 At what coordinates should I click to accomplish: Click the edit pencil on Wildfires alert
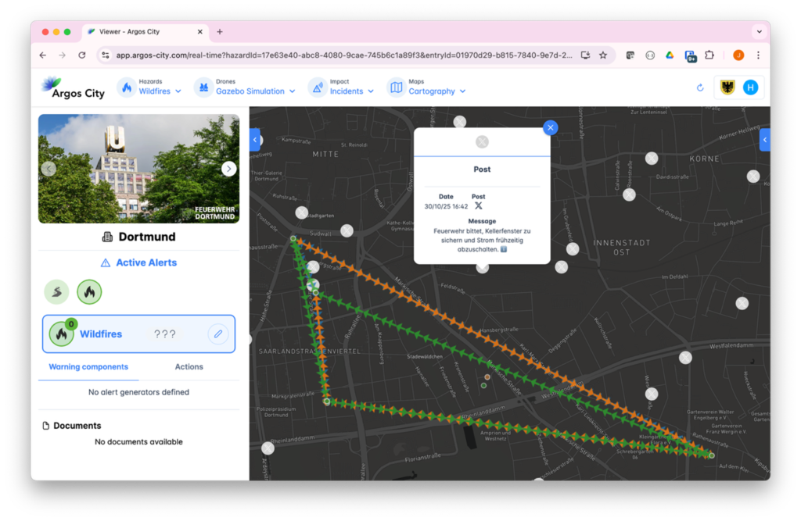click(x=218, y=334)
